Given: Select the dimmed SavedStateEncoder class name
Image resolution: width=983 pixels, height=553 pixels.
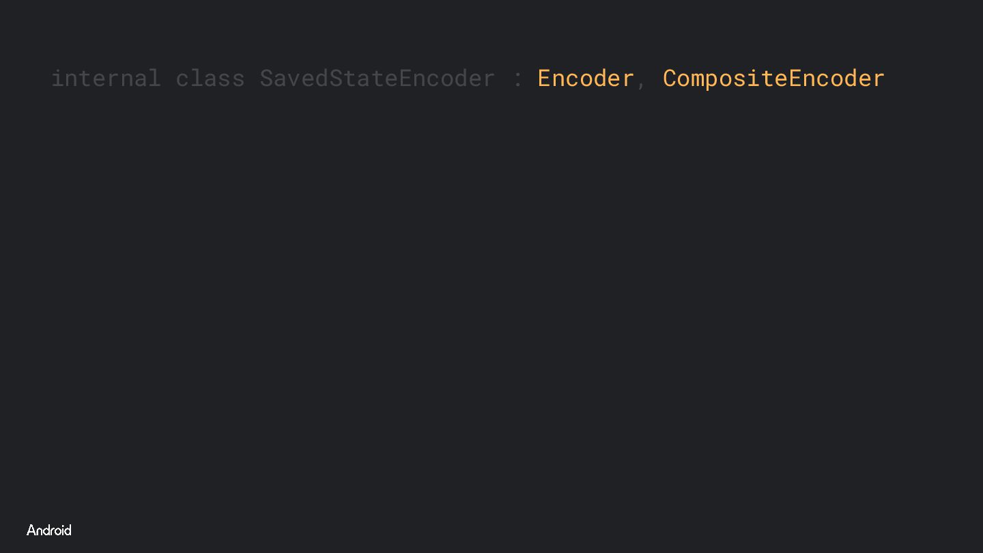Looking at the screenshot, I should click(x=377, y=79).
